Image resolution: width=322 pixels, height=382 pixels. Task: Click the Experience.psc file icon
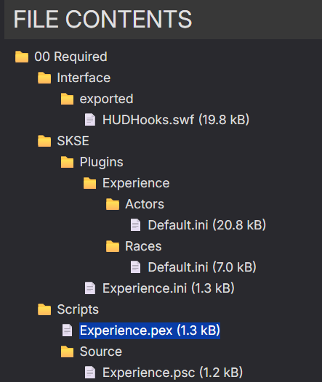point(90,373)
